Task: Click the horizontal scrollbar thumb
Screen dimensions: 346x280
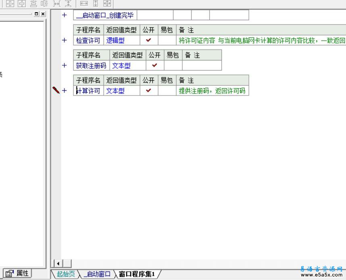Action: coord(67,263)
